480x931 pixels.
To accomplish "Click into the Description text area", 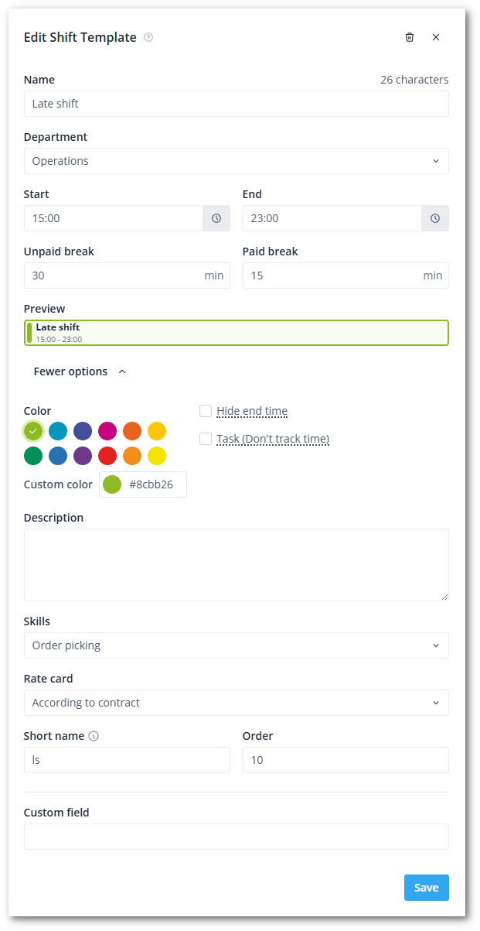I will 236,564.
